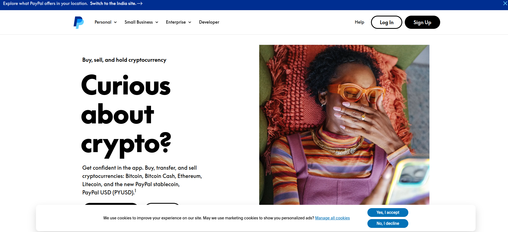Accept cookies with Yes, I accept
Viewport: 508px width, 232px height.
tap(387, 213)
